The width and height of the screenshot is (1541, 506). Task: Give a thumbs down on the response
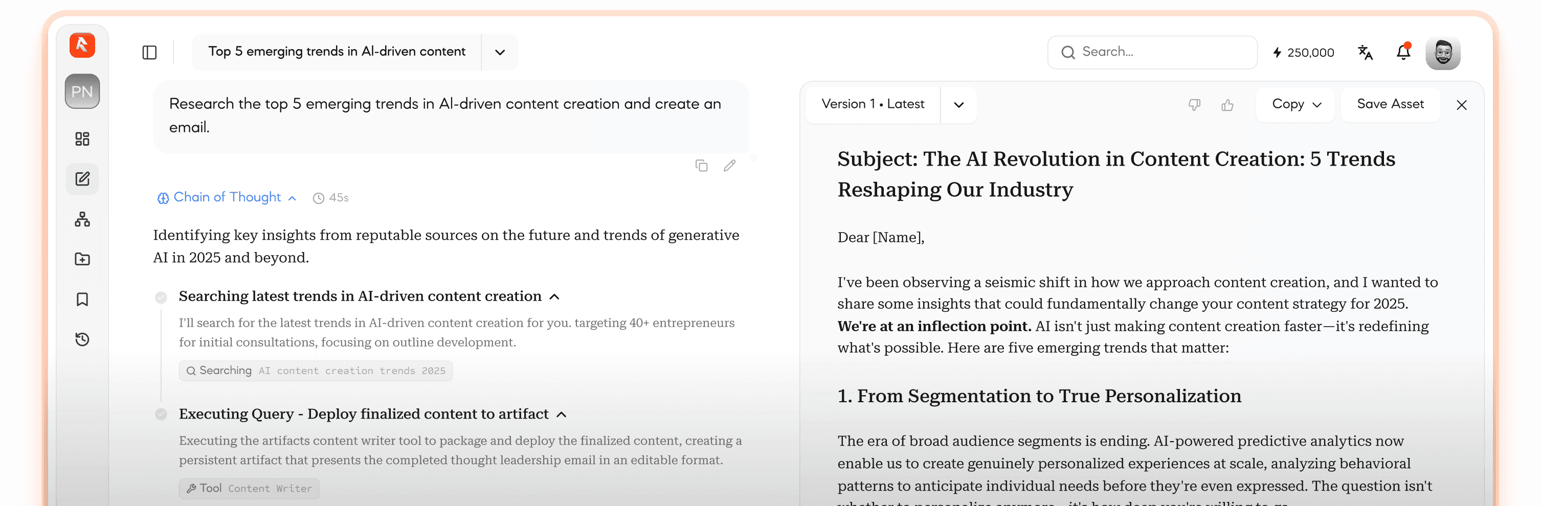(x=1194, y=105)
